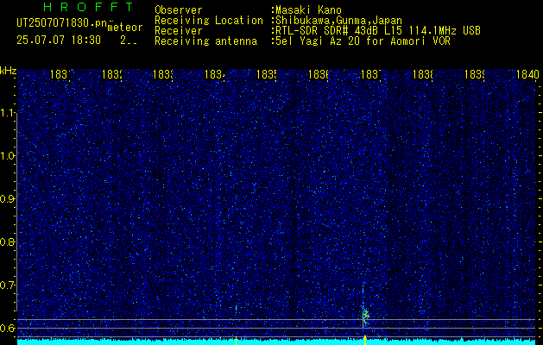
Task: Click the observer name Masaki Kano
Action: (308, 10)
